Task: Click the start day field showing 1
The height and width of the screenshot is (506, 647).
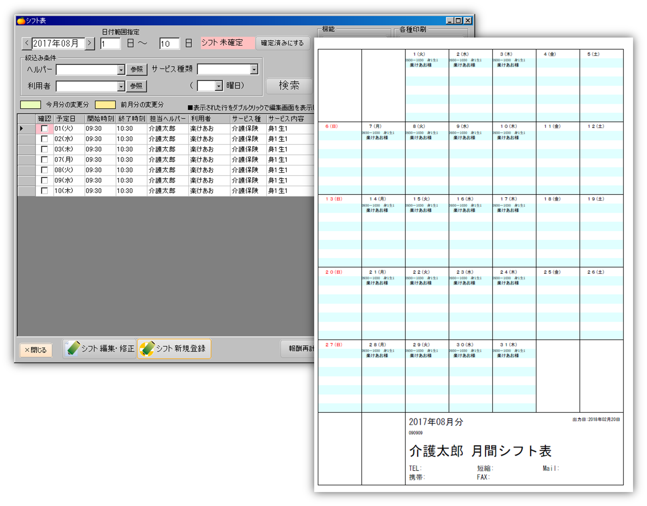Action: [110, 44]
